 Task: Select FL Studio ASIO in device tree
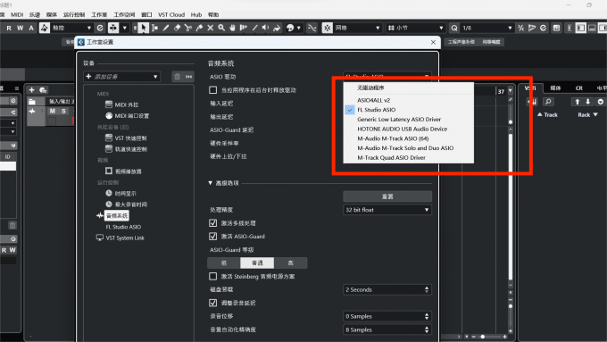[123, 227]
